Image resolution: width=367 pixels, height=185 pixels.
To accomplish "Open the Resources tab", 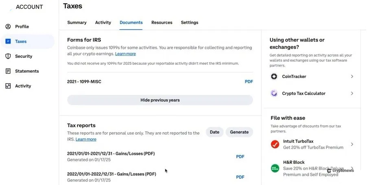I will (x=162, y=22).
